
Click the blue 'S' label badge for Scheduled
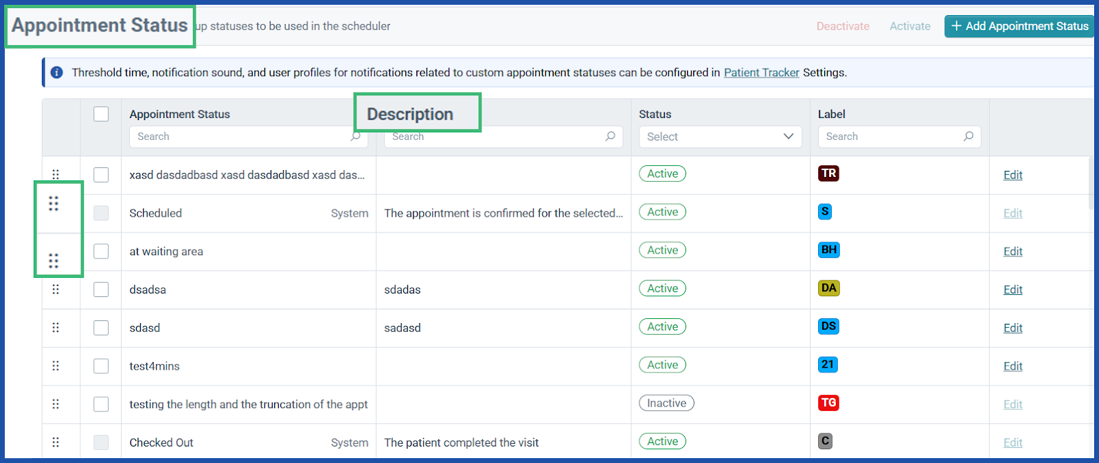tap(824, 211)
